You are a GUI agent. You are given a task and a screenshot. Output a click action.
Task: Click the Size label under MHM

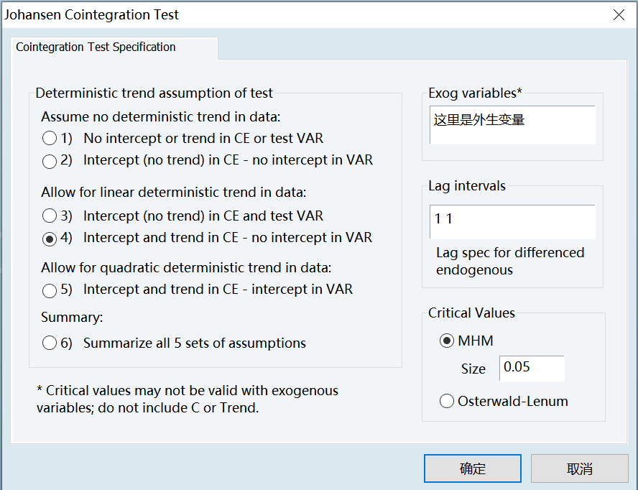click(473, 369)
